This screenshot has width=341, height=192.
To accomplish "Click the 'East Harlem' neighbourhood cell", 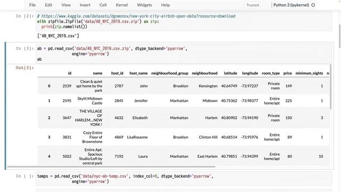I will click(x=207, y=156).
